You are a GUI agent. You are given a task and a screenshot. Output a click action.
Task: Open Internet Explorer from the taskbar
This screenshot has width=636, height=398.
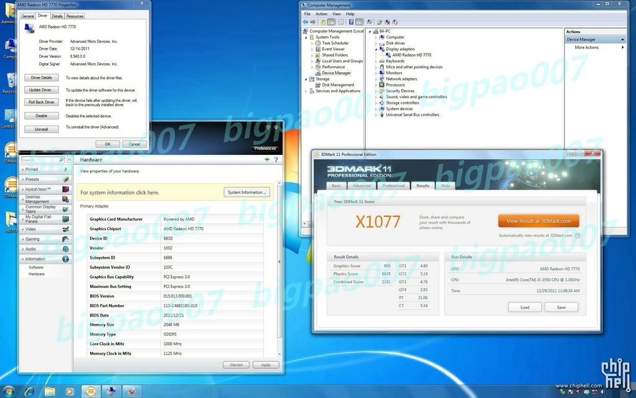pyautogui.click(x=29, y=392)
